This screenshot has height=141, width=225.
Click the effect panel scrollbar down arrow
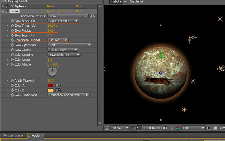tap(100, 123)
